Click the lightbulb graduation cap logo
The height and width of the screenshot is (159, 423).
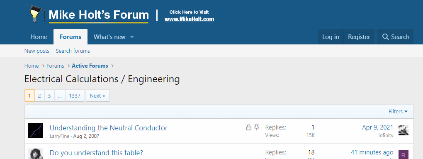tap(36, 13)
